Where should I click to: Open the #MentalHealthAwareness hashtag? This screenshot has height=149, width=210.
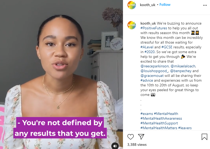pos(161,119)
